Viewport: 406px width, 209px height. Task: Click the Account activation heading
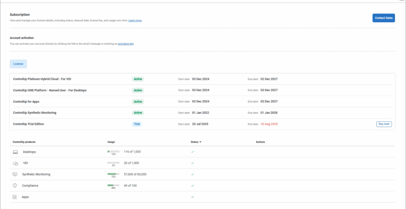tap(22, 38)
